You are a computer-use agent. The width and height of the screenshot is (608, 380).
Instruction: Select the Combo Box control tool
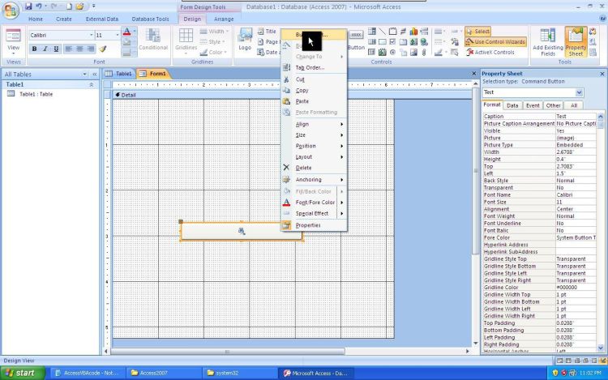click(372, 32)
